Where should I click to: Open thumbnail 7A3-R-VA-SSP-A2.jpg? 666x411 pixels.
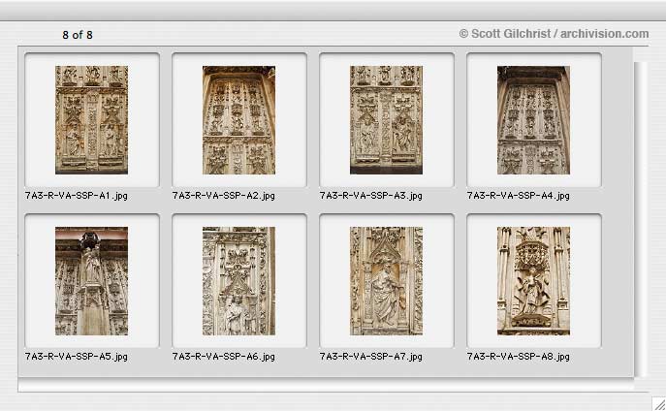(x=238, y=120)
